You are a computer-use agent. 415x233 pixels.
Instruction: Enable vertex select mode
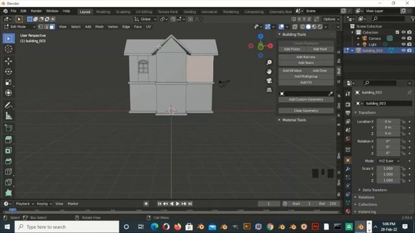40,27
